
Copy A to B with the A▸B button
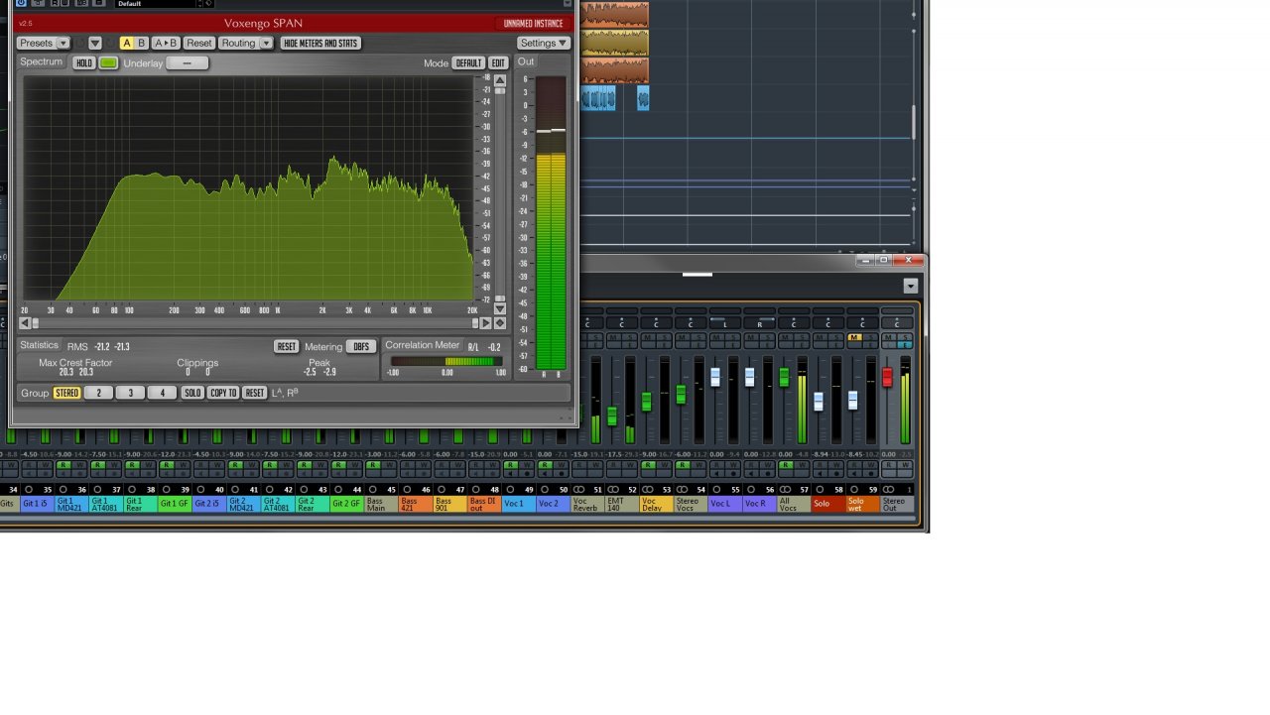[166, 44]
